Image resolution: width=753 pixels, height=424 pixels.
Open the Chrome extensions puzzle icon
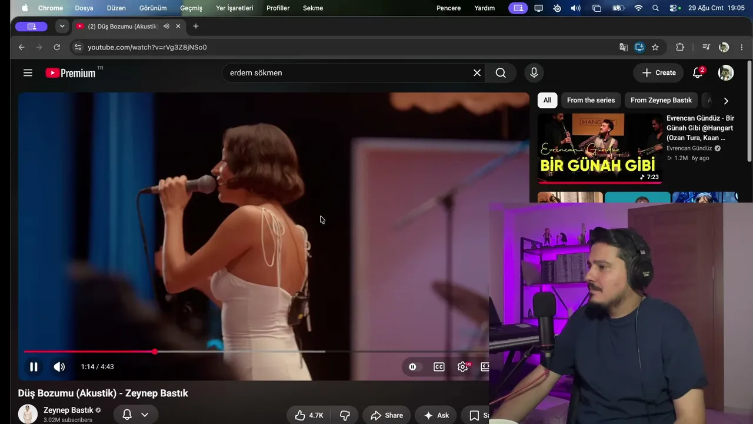point(680,47)
